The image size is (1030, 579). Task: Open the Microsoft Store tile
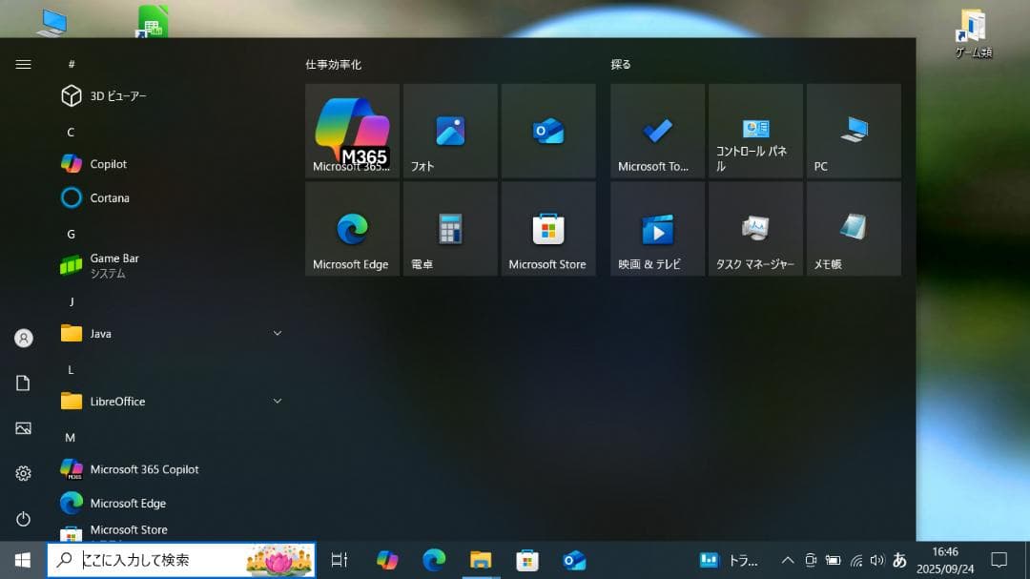pos(548,229)
